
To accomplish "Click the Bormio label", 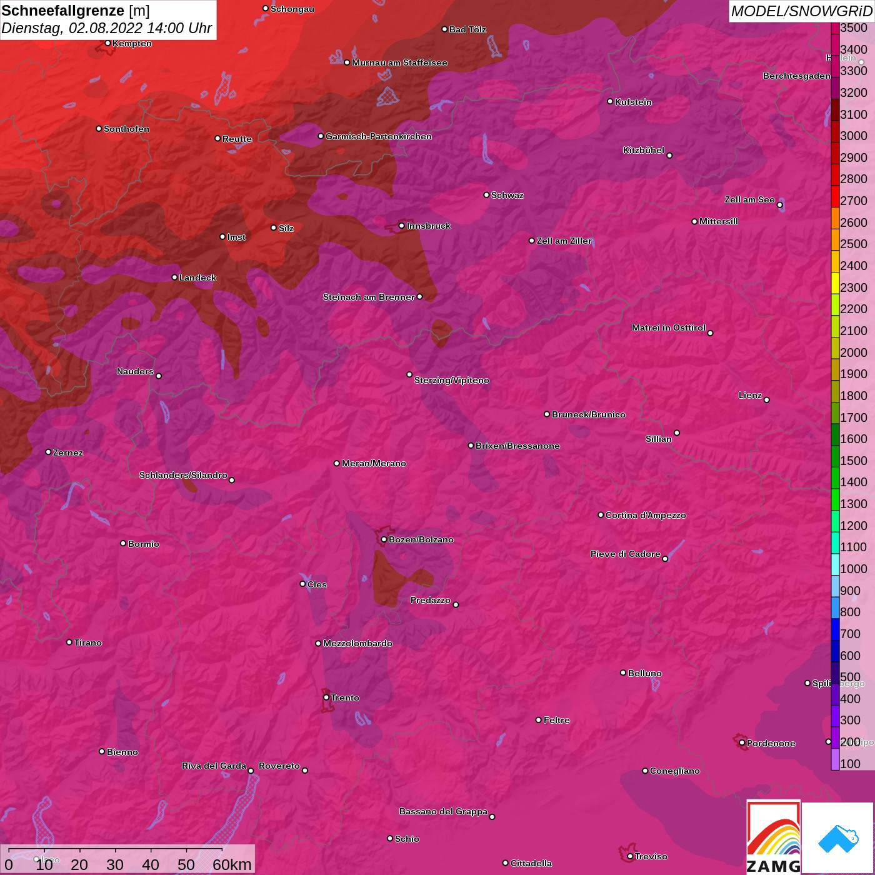I will (x=143, y=544).
